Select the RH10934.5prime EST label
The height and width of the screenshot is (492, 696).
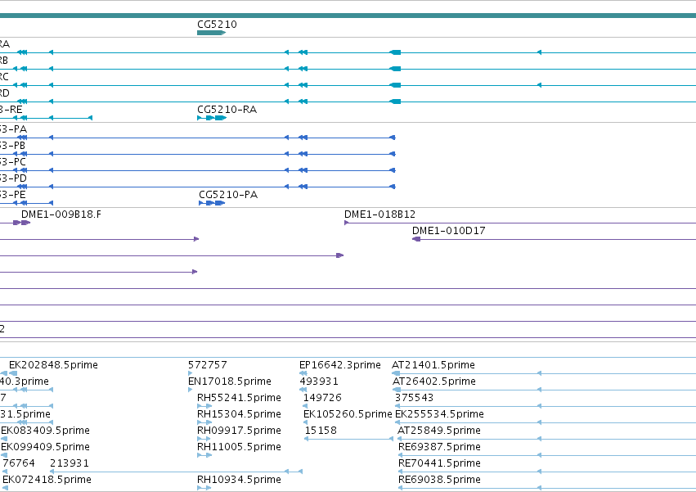240,480
